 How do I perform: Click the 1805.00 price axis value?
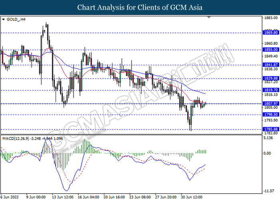271,108
